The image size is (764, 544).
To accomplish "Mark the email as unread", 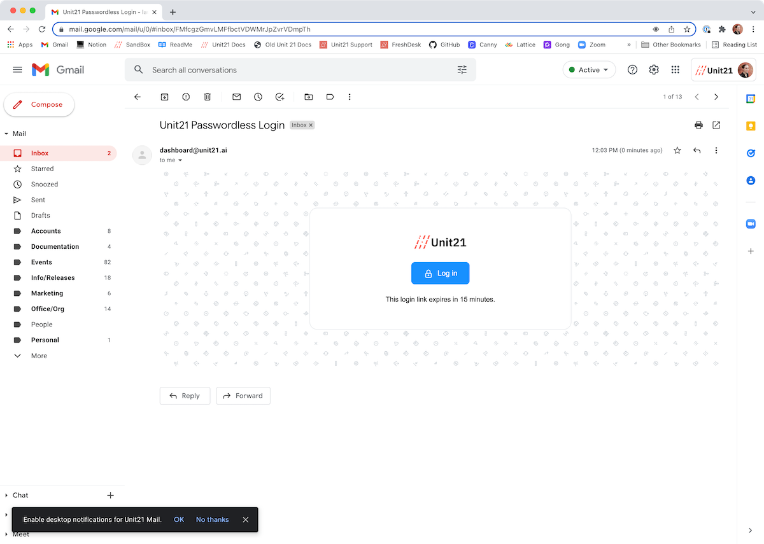I will [236, 97].
